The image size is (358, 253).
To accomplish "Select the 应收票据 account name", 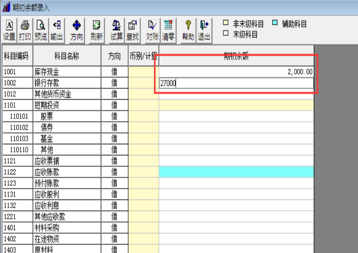I will [x=46, y=161].
